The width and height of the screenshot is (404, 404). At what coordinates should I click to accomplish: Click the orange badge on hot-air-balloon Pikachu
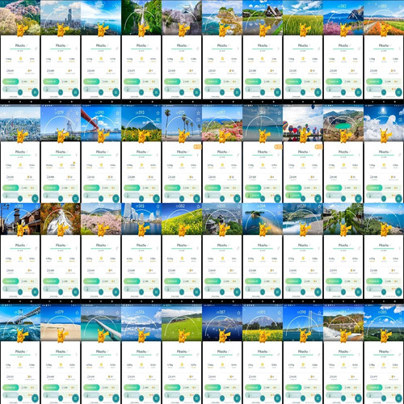pyautogui.click(x=318, y=147)
